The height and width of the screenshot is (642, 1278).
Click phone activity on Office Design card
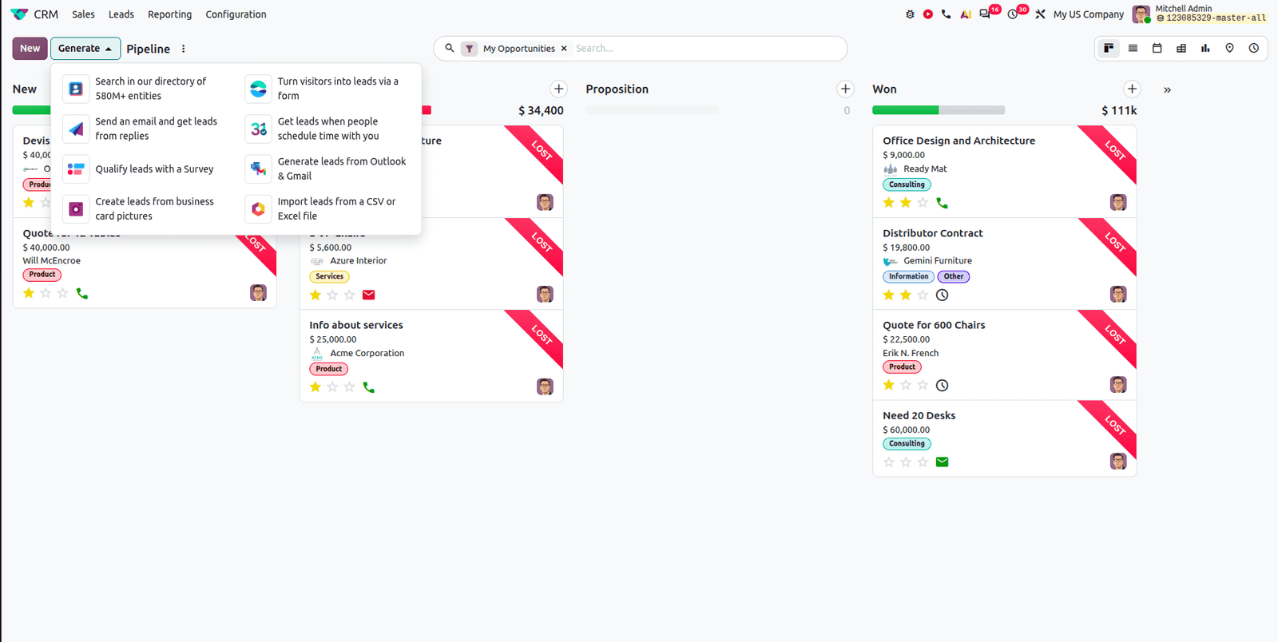click(943, 203)
